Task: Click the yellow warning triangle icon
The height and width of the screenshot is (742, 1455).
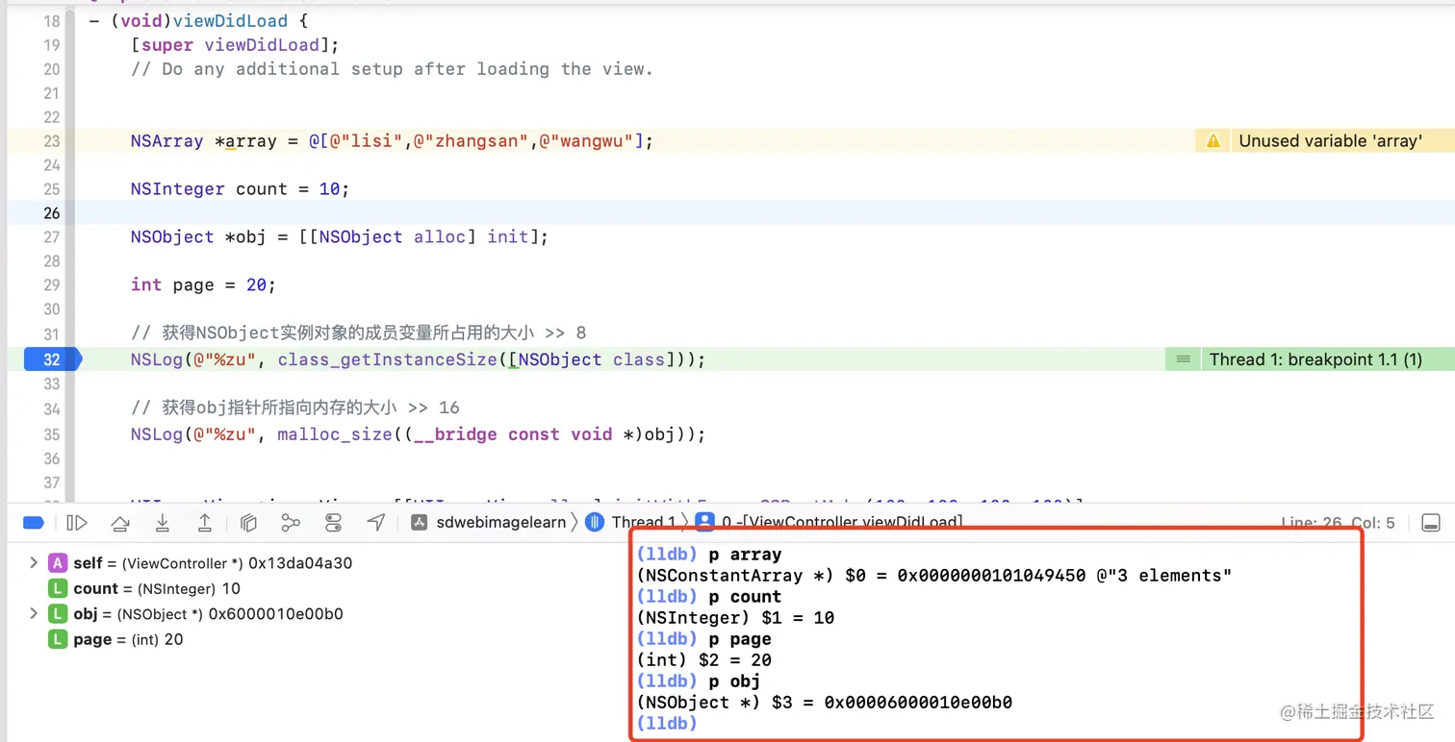Action: point(1213,141)
